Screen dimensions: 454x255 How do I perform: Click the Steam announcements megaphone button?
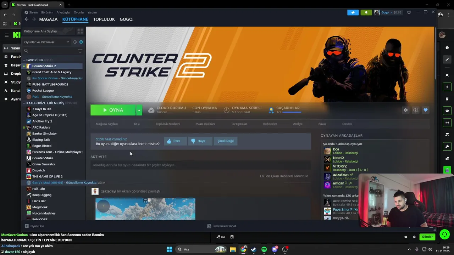(x=353, y=12)
